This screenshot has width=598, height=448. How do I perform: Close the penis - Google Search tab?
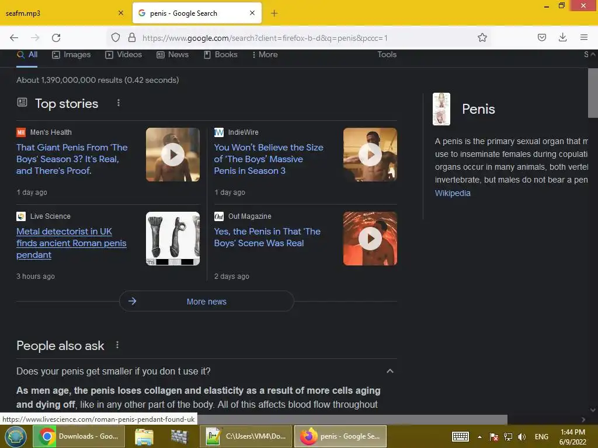tap(252, 13)
